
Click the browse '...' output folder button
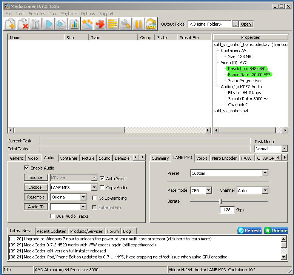click(235, 24)
